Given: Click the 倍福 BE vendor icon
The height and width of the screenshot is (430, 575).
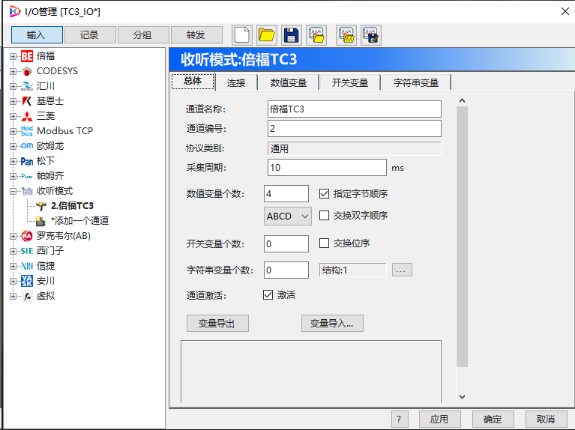Looking at the screenshot, I should point(27,56).
